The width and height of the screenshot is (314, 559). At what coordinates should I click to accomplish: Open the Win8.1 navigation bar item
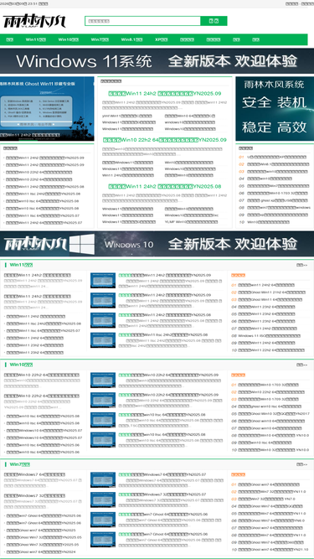131,39
